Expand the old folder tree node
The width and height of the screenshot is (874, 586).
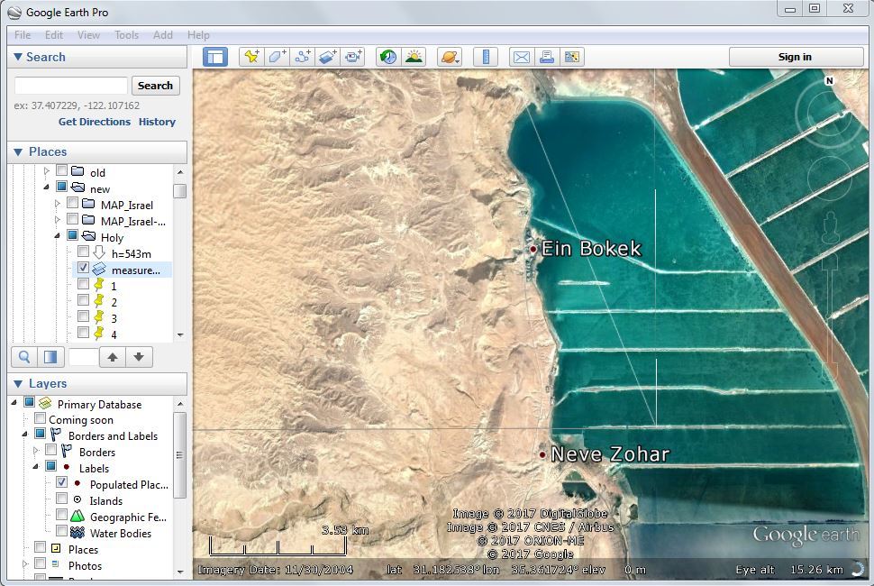(x=47, y=171)
